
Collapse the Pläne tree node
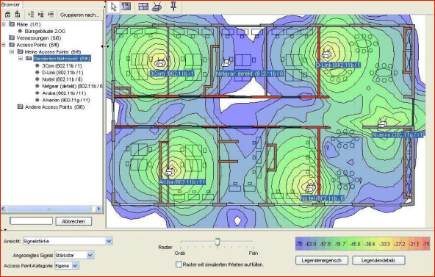[x=4, y=24]
